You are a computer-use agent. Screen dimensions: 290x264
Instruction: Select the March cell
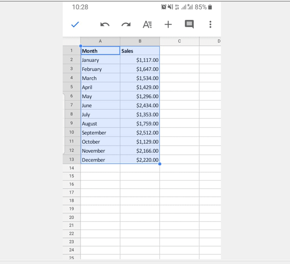tap(100, 78)
